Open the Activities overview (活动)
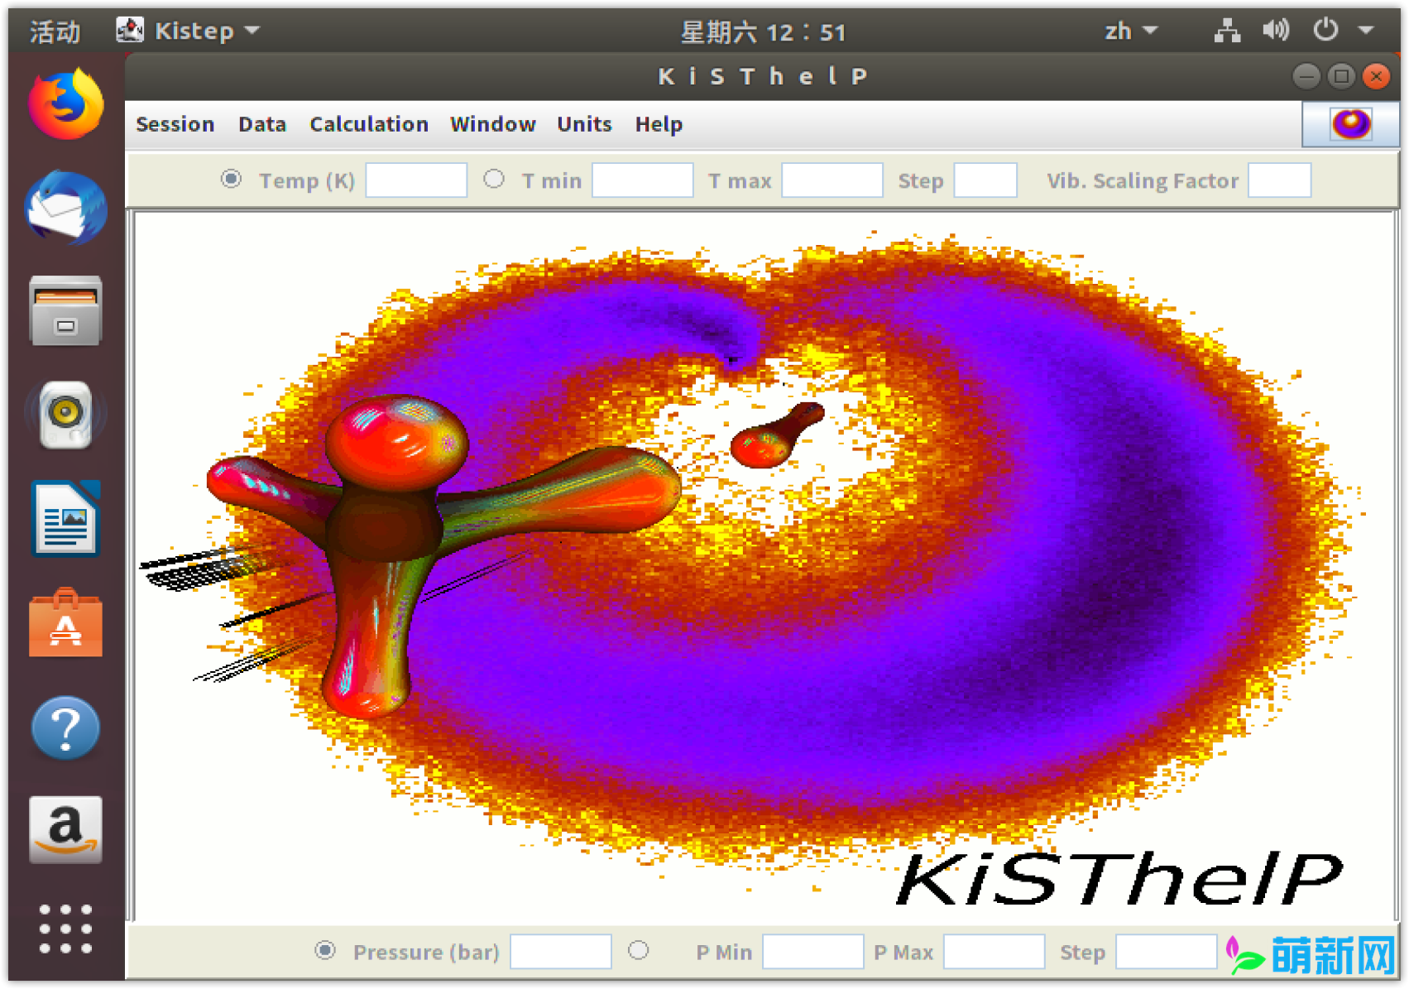This screenshot has height=989, width=1409. [x=55, y=31]
